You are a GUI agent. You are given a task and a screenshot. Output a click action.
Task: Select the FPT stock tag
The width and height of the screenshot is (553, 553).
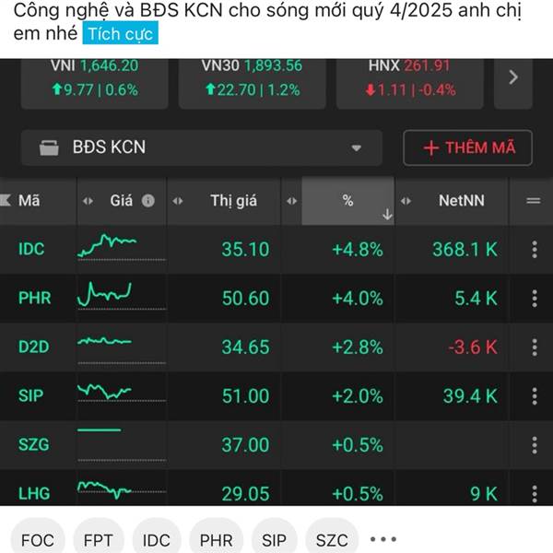99,540
